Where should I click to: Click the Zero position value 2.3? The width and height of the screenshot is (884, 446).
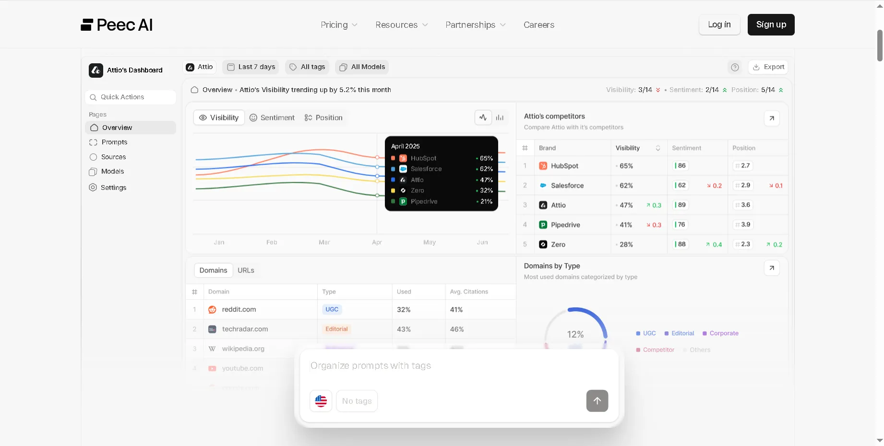(743, 245)
